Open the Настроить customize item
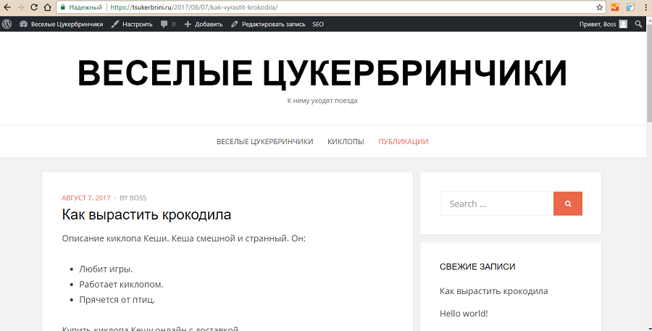The image size is (652, 331). (x=132, y=24)
